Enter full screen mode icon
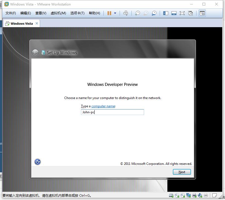Image resolution: width=225 pixels, height=200 pixels. click(182, 13)
